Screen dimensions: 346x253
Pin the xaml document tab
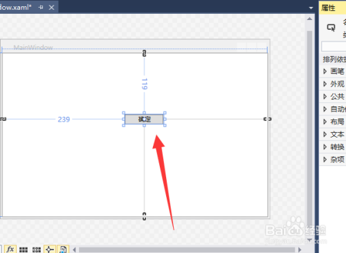tap(41, 8)
